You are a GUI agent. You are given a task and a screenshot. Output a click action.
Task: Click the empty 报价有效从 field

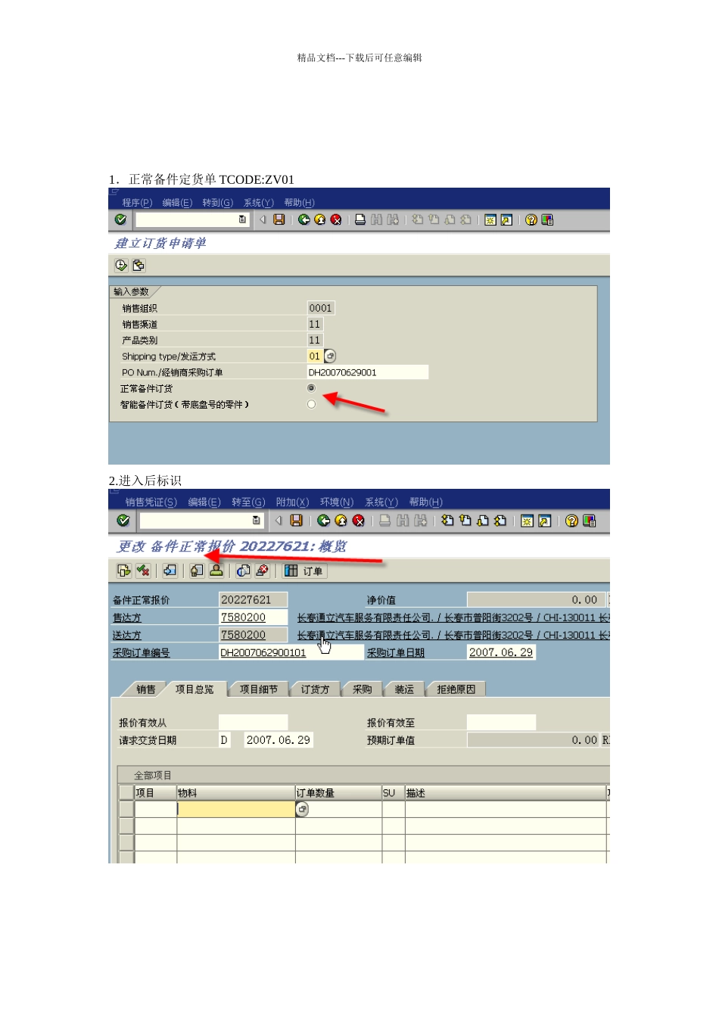click(x=254, y=723)
